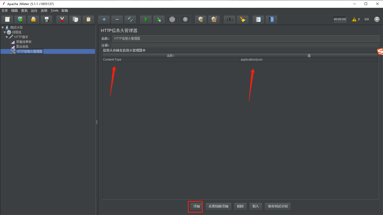Collapse all tree nodes with the minus icon
Screen dimensions: 383x215
pyautogui.click(x=117, y=19)
